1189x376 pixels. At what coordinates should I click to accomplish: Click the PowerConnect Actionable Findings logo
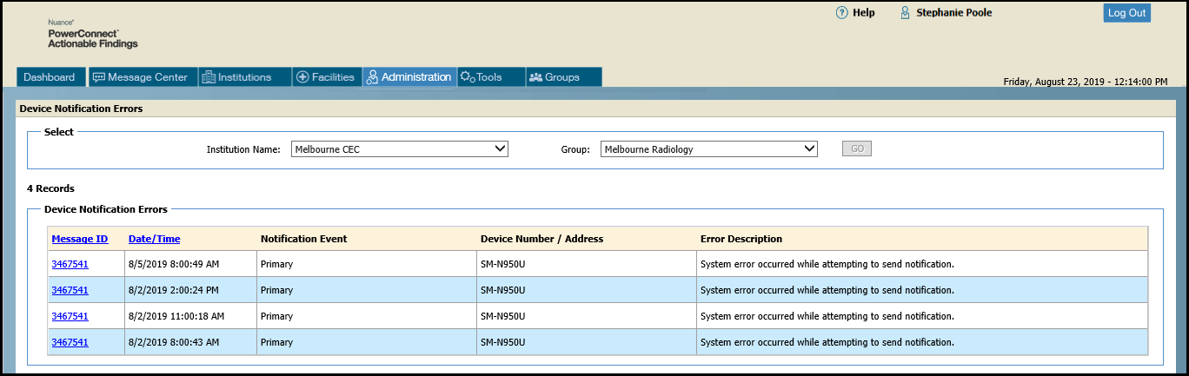click(92, 33)
